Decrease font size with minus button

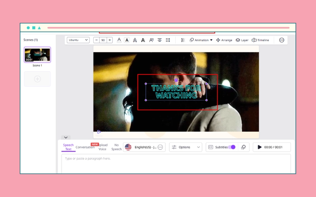point(96,40)
